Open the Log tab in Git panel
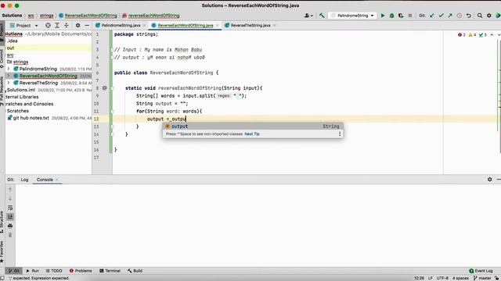501x281 pixels. [x=24, y=180]
